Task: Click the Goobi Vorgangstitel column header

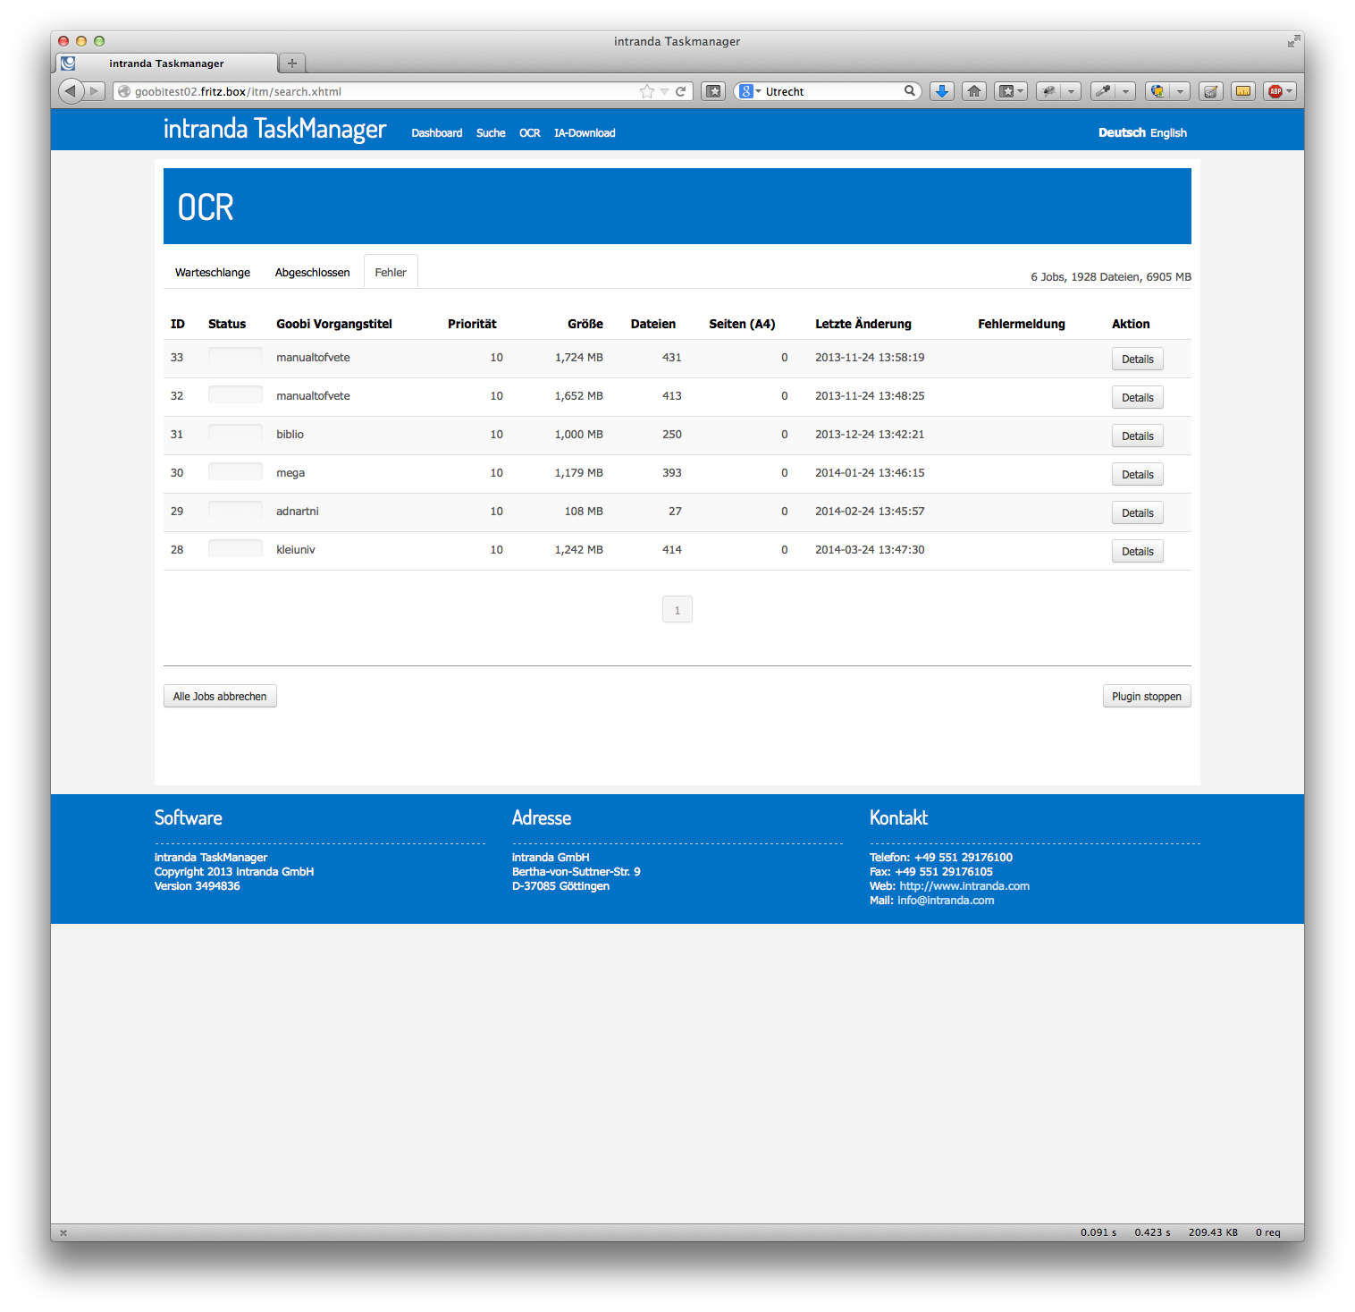Action: (334, 324)
